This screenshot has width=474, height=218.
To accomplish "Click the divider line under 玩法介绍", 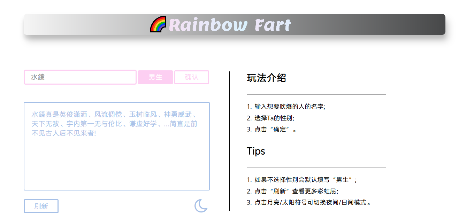I will 316,94.
